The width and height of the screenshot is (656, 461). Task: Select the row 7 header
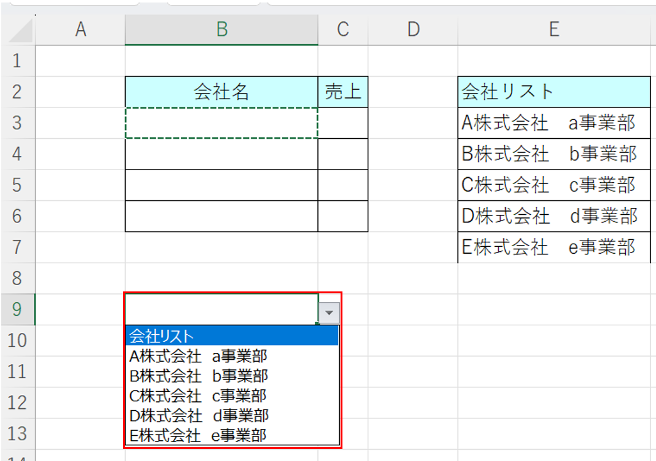click(x=18, y=247)
